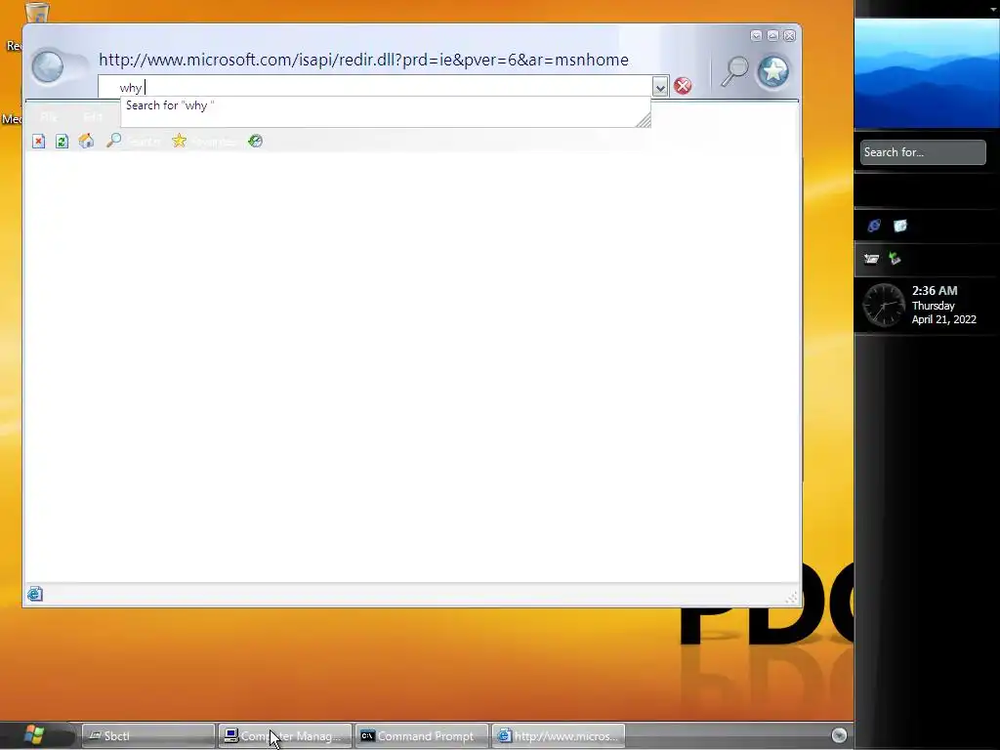This screenshot has width=1000, height=750.
Task: Click the mountain slideshow picture in sidebar
Action: point(927,73)
